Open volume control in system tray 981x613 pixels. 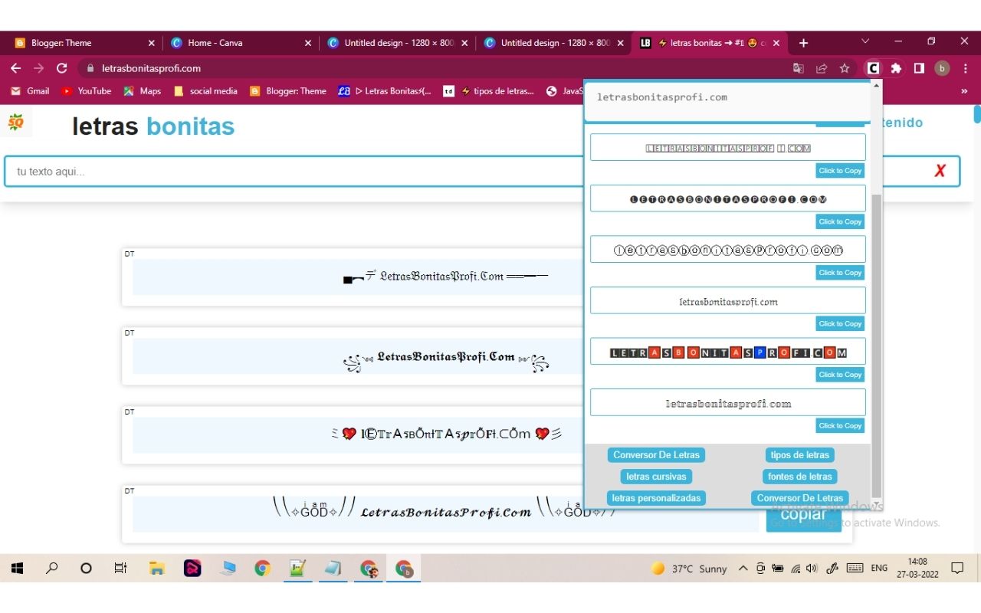(812, 569)
